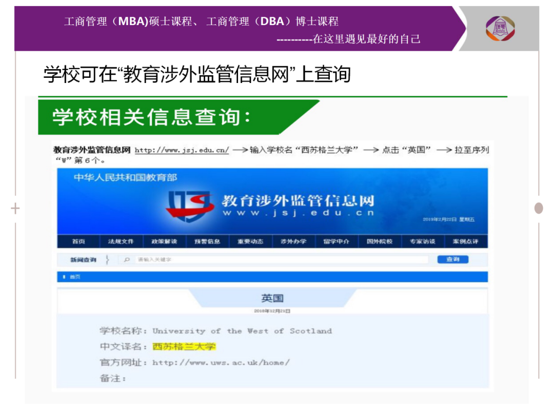Screen dimensions: 554x415
Task: Go to 预警信息 in the navigation bar
Action: [207, 241]
